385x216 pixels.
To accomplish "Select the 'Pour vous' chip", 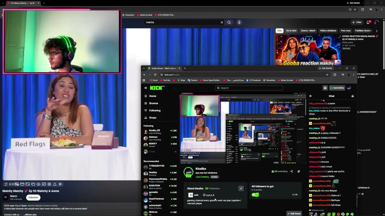I will 346,31.
